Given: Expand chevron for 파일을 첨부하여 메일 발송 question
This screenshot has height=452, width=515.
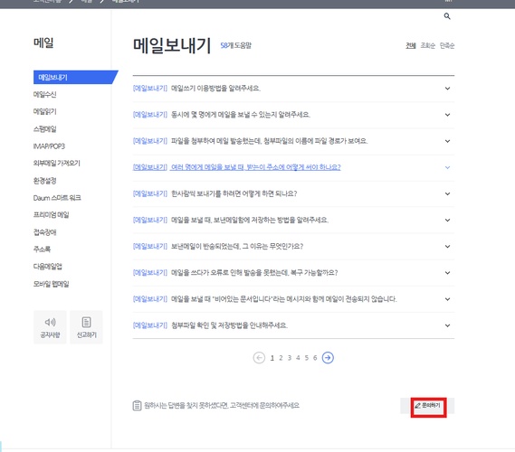Looking at the screenshot, I should pyautogui.click(x=447, y=141).
